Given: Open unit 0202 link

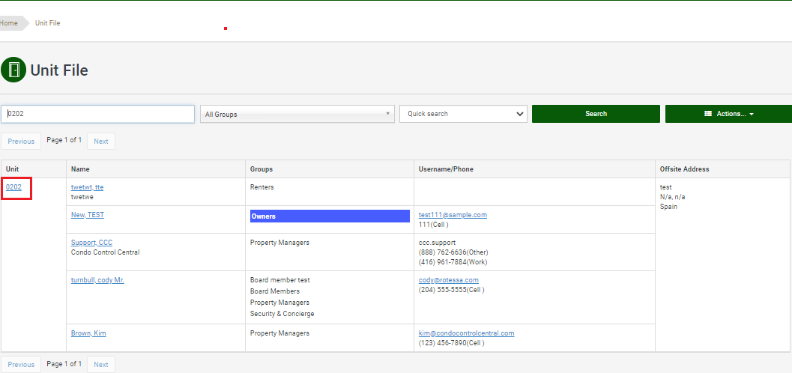Looking at the screenshot, I should tap(13, 187).
